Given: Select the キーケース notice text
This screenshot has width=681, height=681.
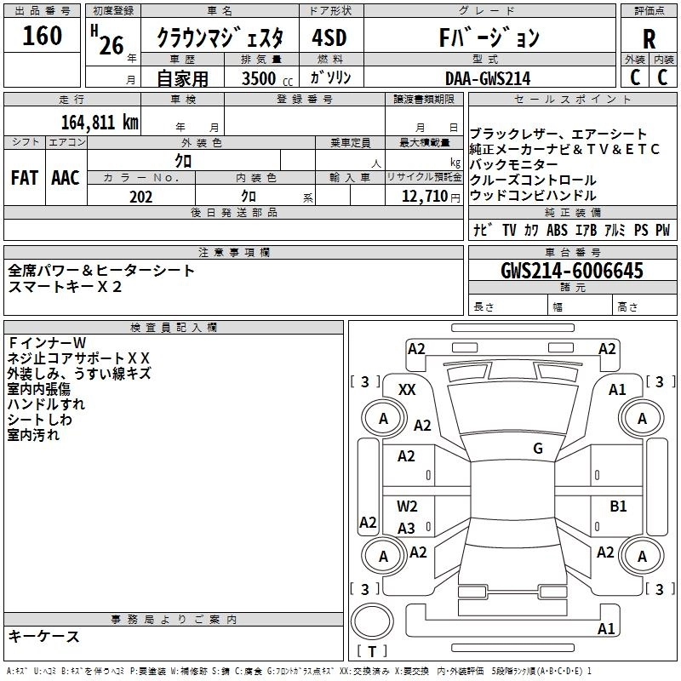Looking at the screenshot, I should (x=44, y=636).
